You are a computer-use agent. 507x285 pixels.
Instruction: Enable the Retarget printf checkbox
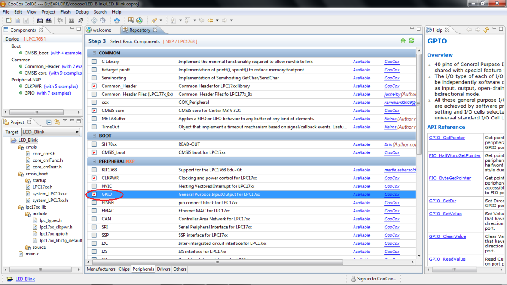(x=94, y=70)
